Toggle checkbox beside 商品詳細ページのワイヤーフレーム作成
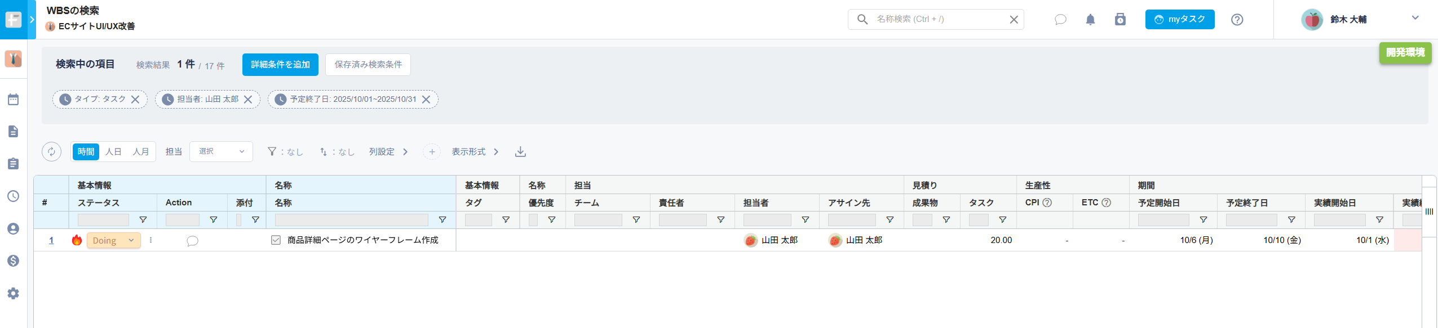The image size is (1438, 328). 276,240
